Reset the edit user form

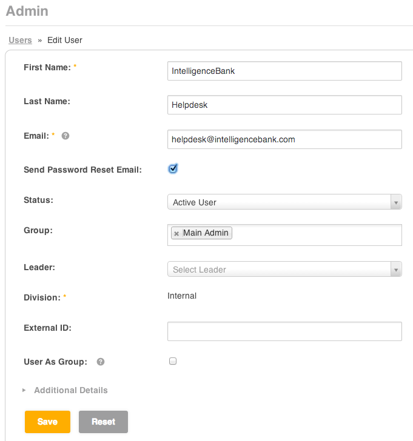(103, 422)
